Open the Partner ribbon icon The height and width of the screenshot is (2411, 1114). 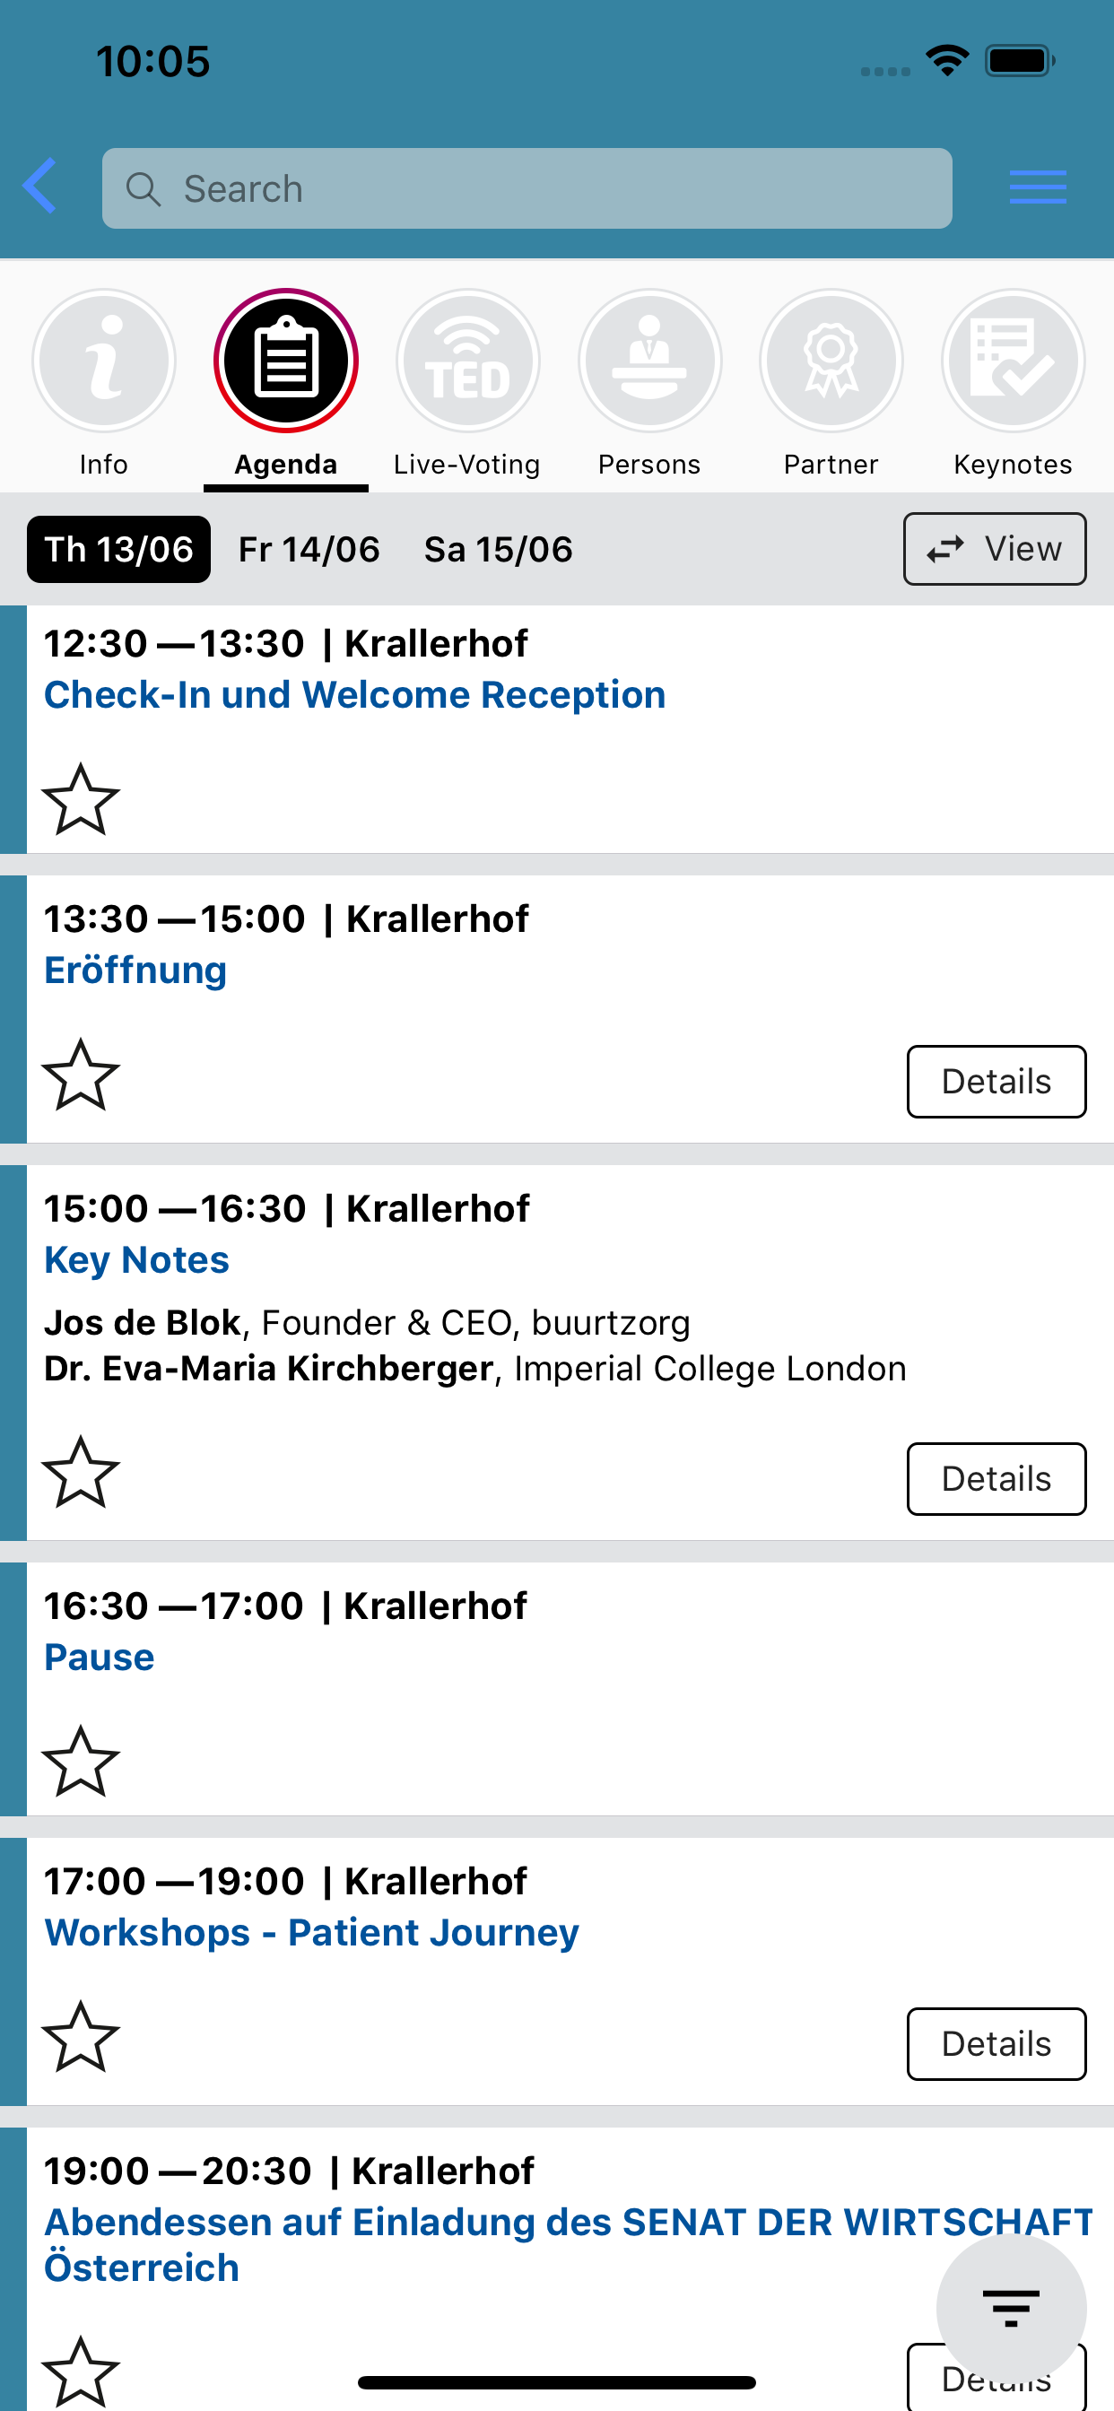(x=831, y=361)
